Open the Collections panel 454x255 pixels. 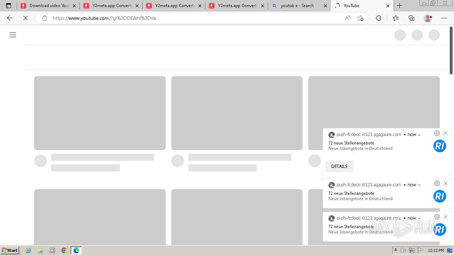pyautogui.click(x=411, y=18)
